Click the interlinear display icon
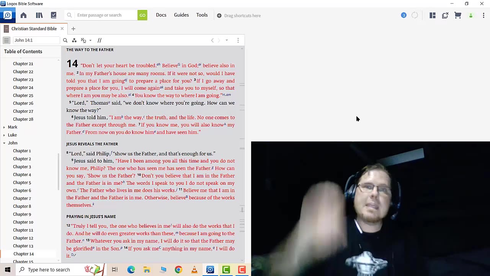The height and width of the screenshot is (276, 490). click(x=83, y=40)
